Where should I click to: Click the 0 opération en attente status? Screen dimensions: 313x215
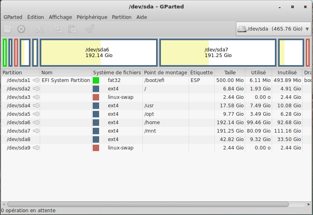click(x=28, y=211)
